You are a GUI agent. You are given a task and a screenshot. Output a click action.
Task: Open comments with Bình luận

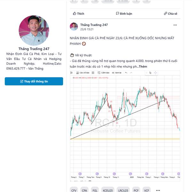point(124,13)
